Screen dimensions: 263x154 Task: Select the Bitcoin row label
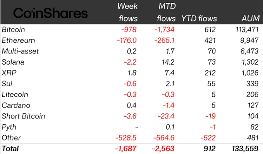13,30
